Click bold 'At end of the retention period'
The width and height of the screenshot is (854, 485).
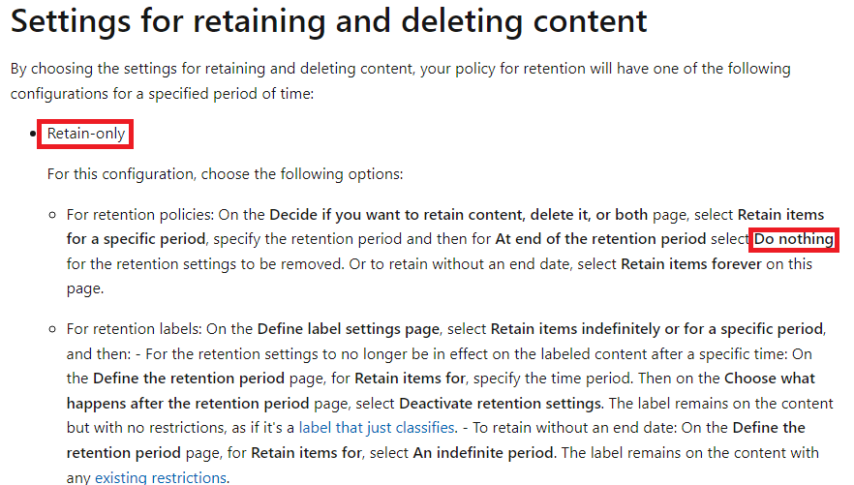pyautogui.click(x=600, y=239)
